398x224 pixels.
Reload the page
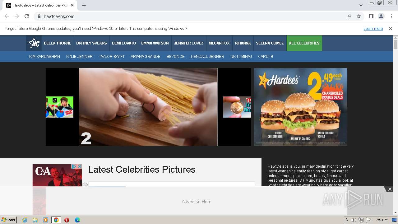tap(27, 16)
